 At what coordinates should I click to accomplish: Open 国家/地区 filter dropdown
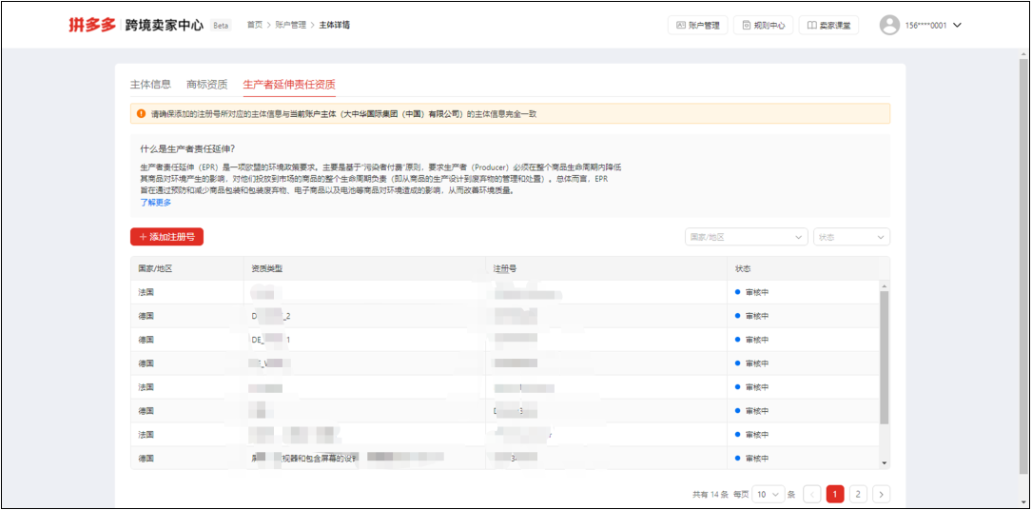click(x=746, y=237)
